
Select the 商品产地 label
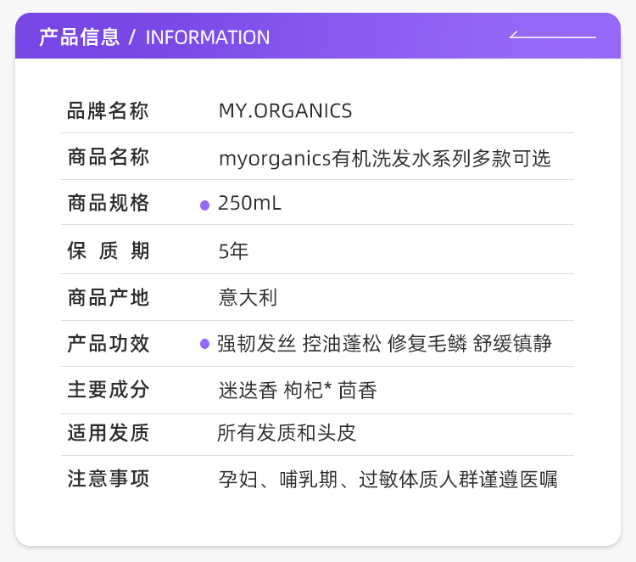coord(109,297)
